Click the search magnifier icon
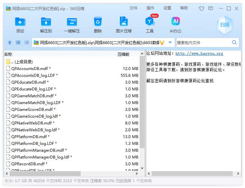The height and width of the screenshot is (188, 245). tap(234, 42)
